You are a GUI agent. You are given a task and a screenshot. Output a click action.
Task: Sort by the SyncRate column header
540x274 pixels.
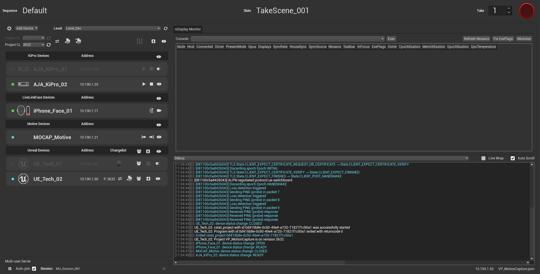(x=280, y=47)
